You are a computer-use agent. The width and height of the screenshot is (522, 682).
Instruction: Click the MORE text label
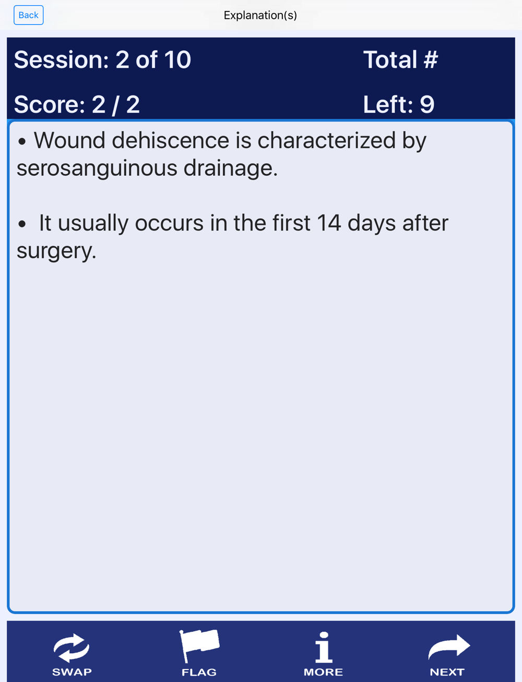(x=323, y=672)
